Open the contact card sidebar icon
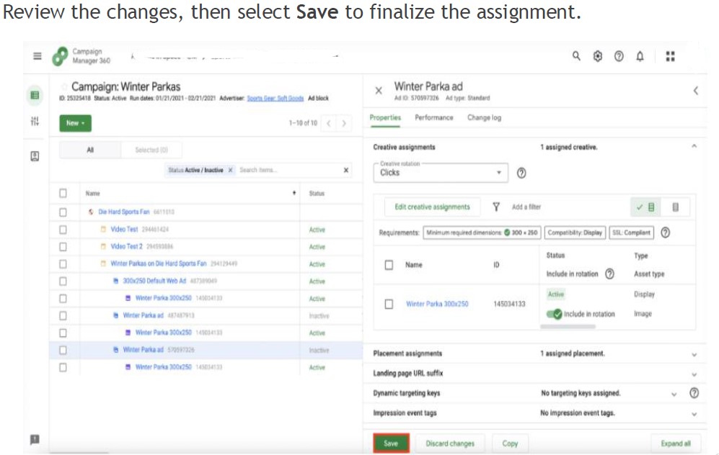Viewport: 719px width, 455px height. coord(35,156)
